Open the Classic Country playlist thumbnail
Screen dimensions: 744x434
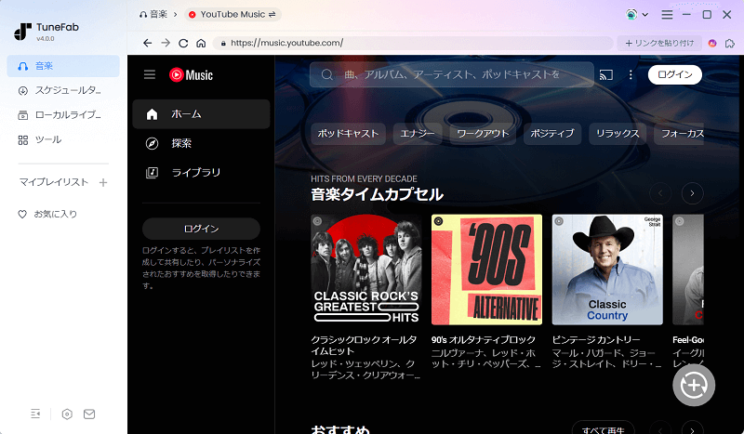(x=607, y=270)
